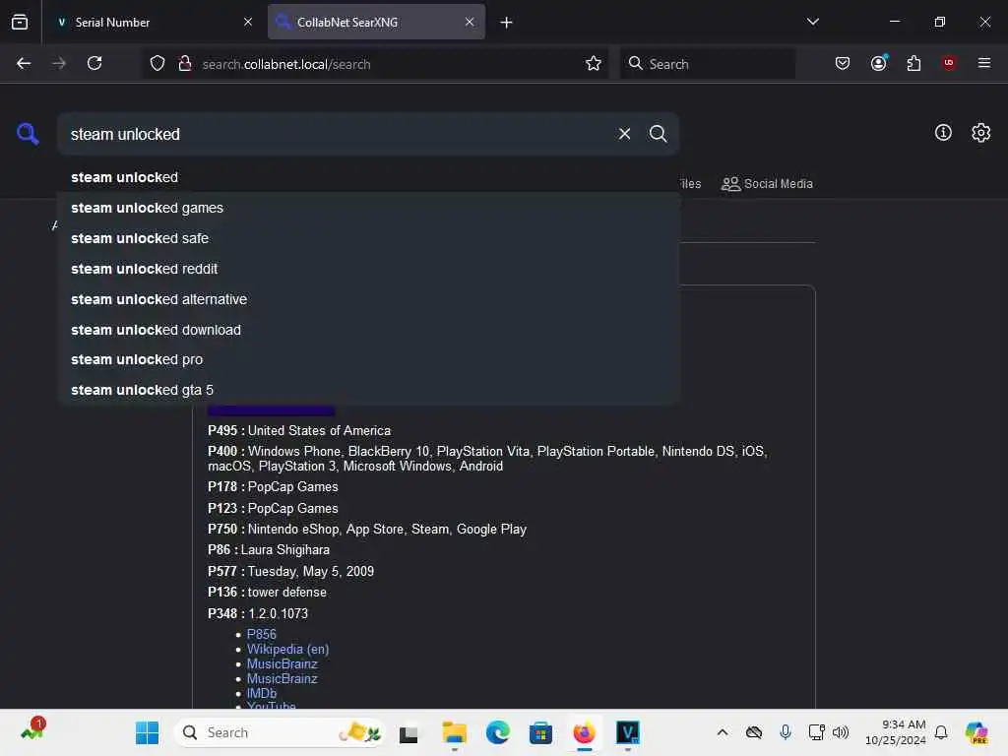Open the Social Media search category
This screenshot has height=756, width=1008.
(767, 184)
